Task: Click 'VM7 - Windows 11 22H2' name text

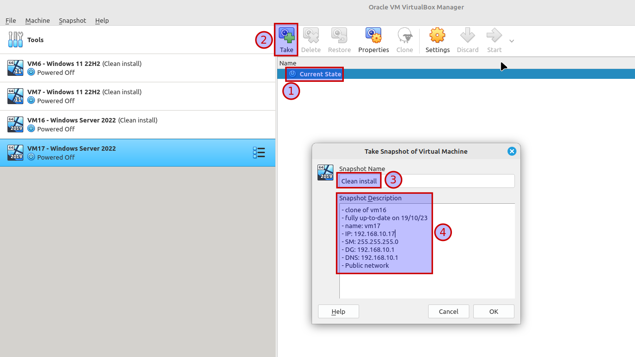Action: tap(63, 92)
